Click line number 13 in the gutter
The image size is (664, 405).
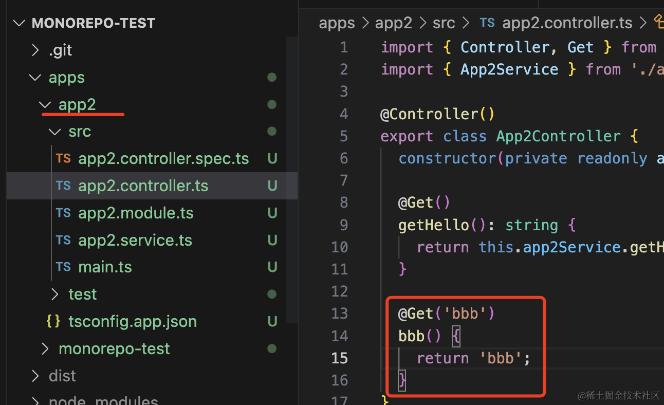point(339,314)
